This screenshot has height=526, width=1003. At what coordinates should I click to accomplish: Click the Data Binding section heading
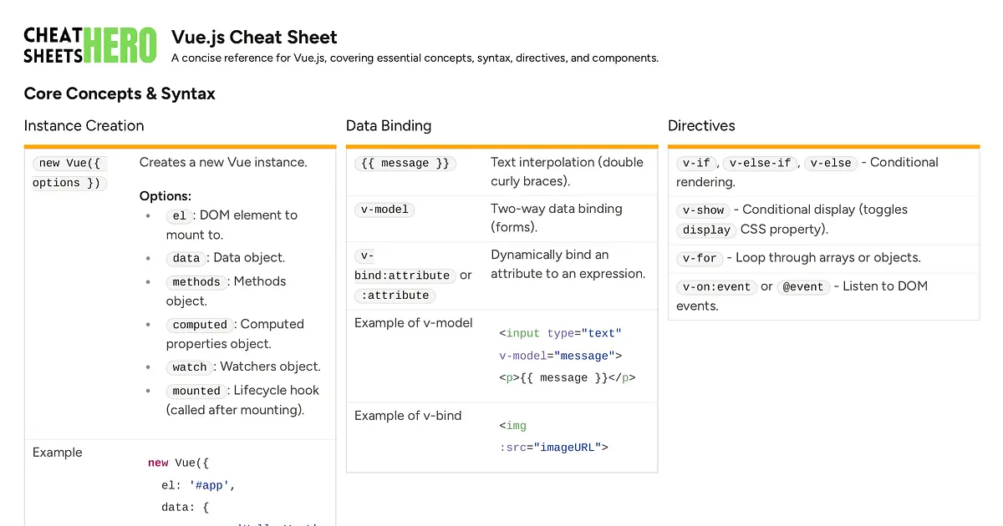tap(389, 125)
